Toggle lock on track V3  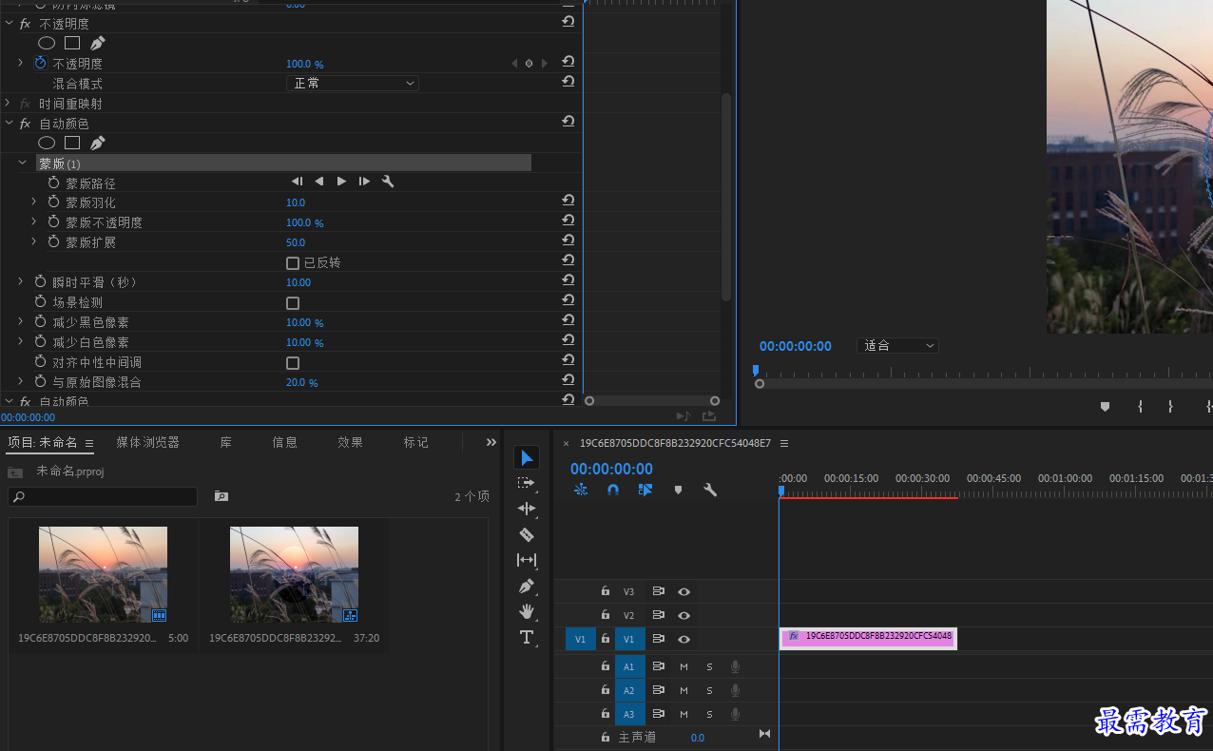[606, 591]
